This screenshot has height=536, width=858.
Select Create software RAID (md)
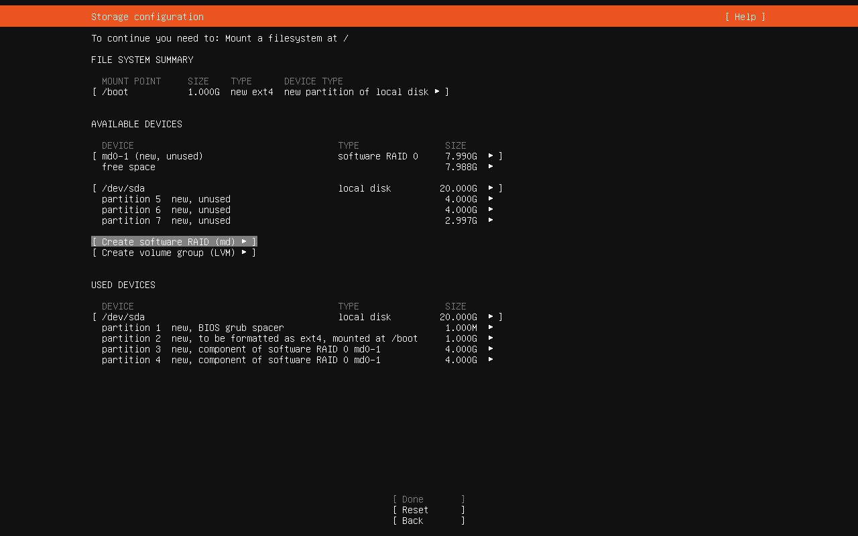[174, 242]
